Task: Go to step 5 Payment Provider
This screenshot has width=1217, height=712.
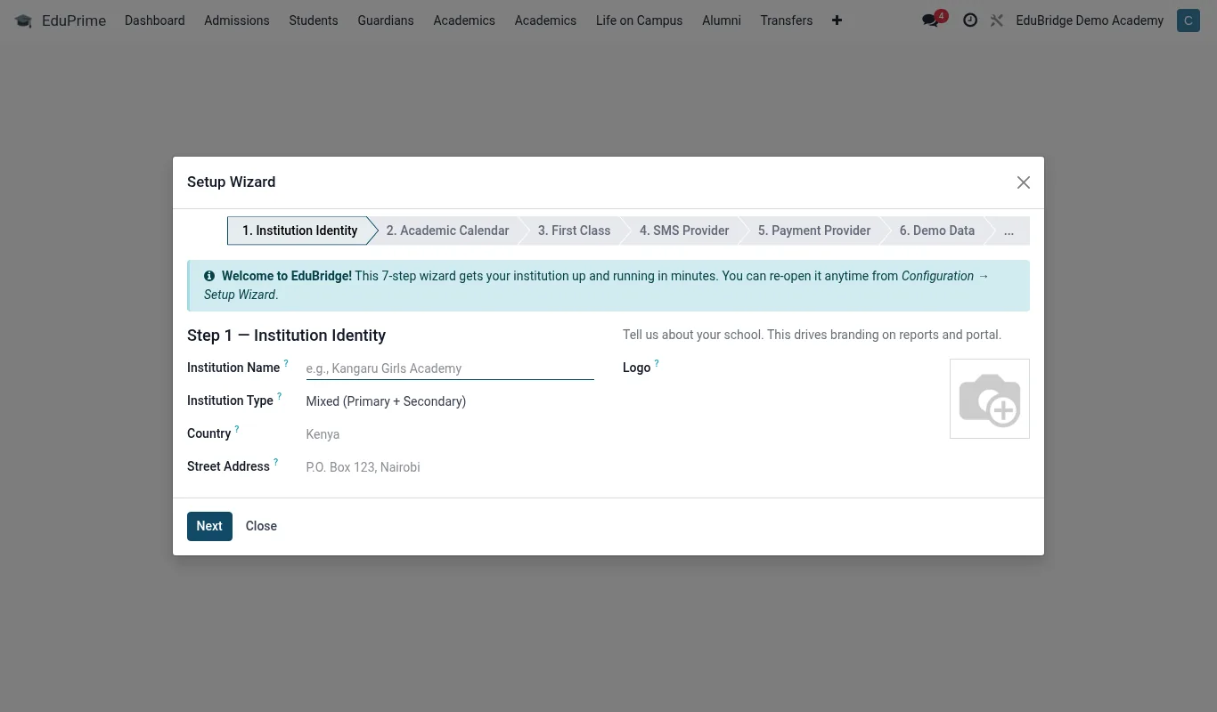Action: coord(814,231)
